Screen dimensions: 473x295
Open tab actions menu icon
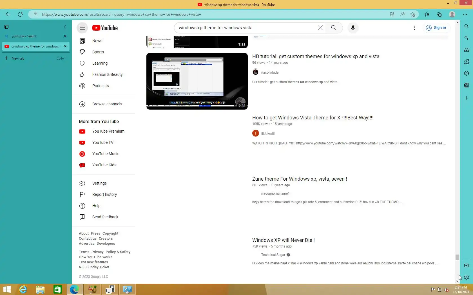point(6,27)
